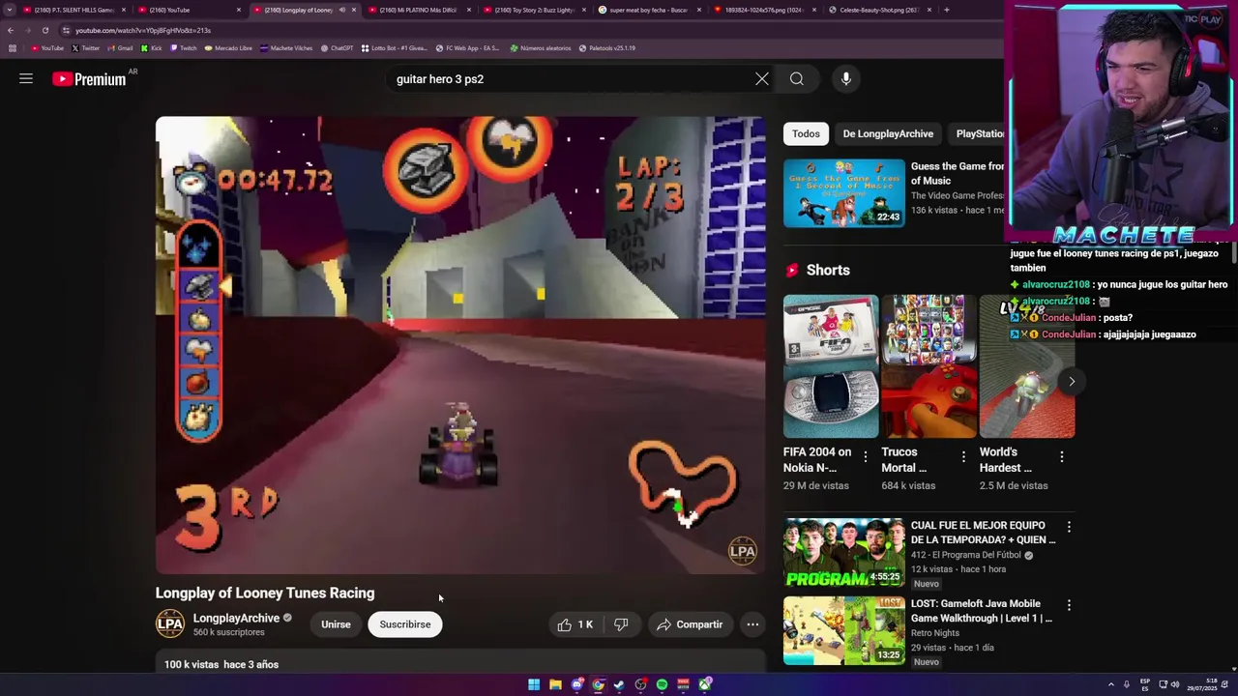Switch to P.T. SILENT HILLS browser tab

[73, 10]
